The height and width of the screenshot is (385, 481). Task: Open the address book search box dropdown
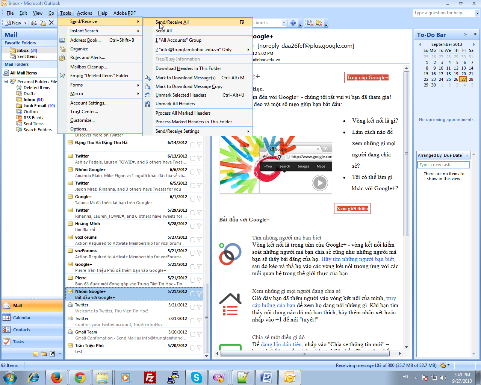(x=284, y=23)
